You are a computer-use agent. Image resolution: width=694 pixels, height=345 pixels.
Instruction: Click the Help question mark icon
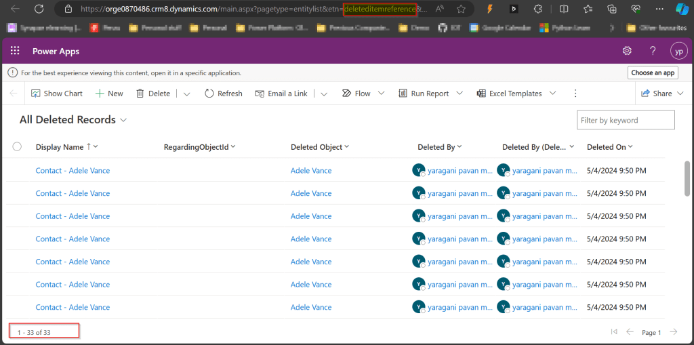[x=653, y=51]
